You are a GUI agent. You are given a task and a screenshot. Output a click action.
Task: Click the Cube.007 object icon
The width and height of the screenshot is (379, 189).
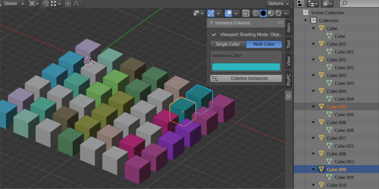(321, 138)
